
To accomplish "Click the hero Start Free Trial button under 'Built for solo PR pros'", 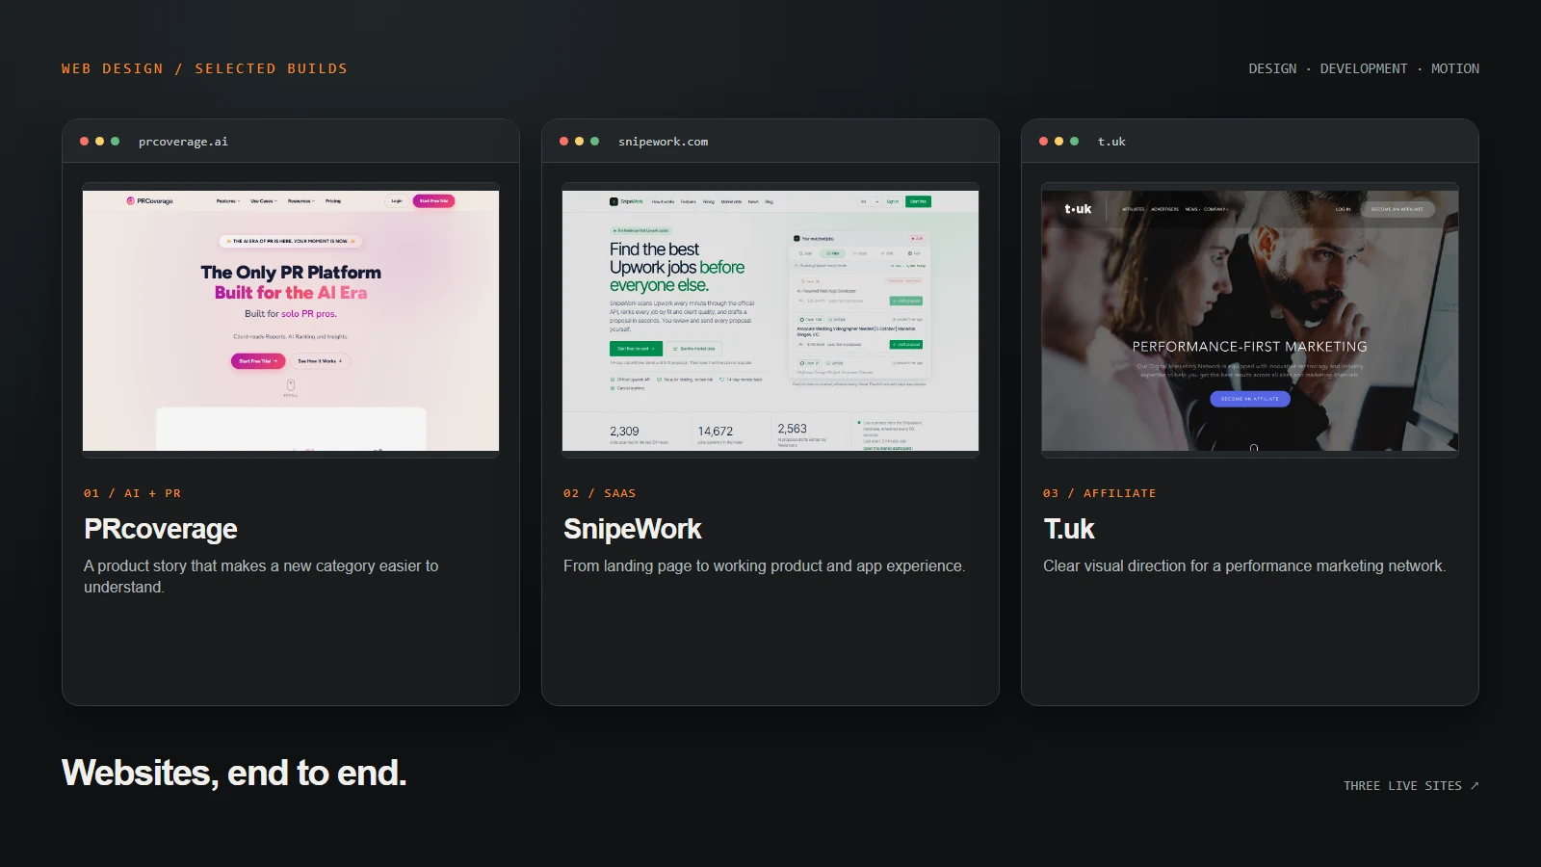I will coord(258,361).
